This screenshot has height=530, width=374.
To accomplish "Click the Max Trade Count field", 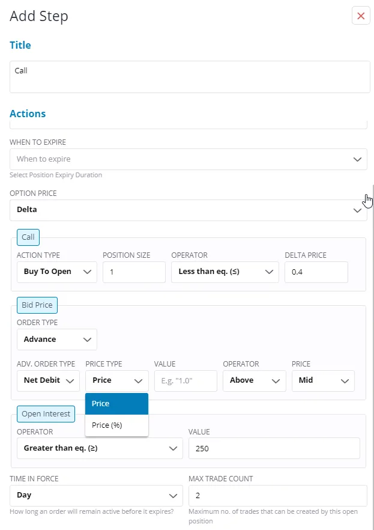I will click(x=277, y=496).
